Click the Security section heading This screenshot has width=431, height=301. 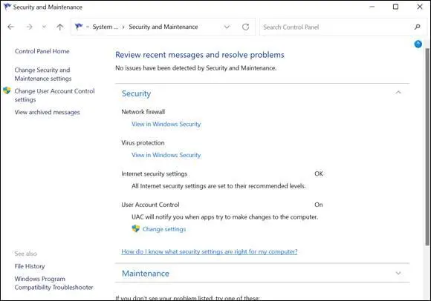(136, 93)
